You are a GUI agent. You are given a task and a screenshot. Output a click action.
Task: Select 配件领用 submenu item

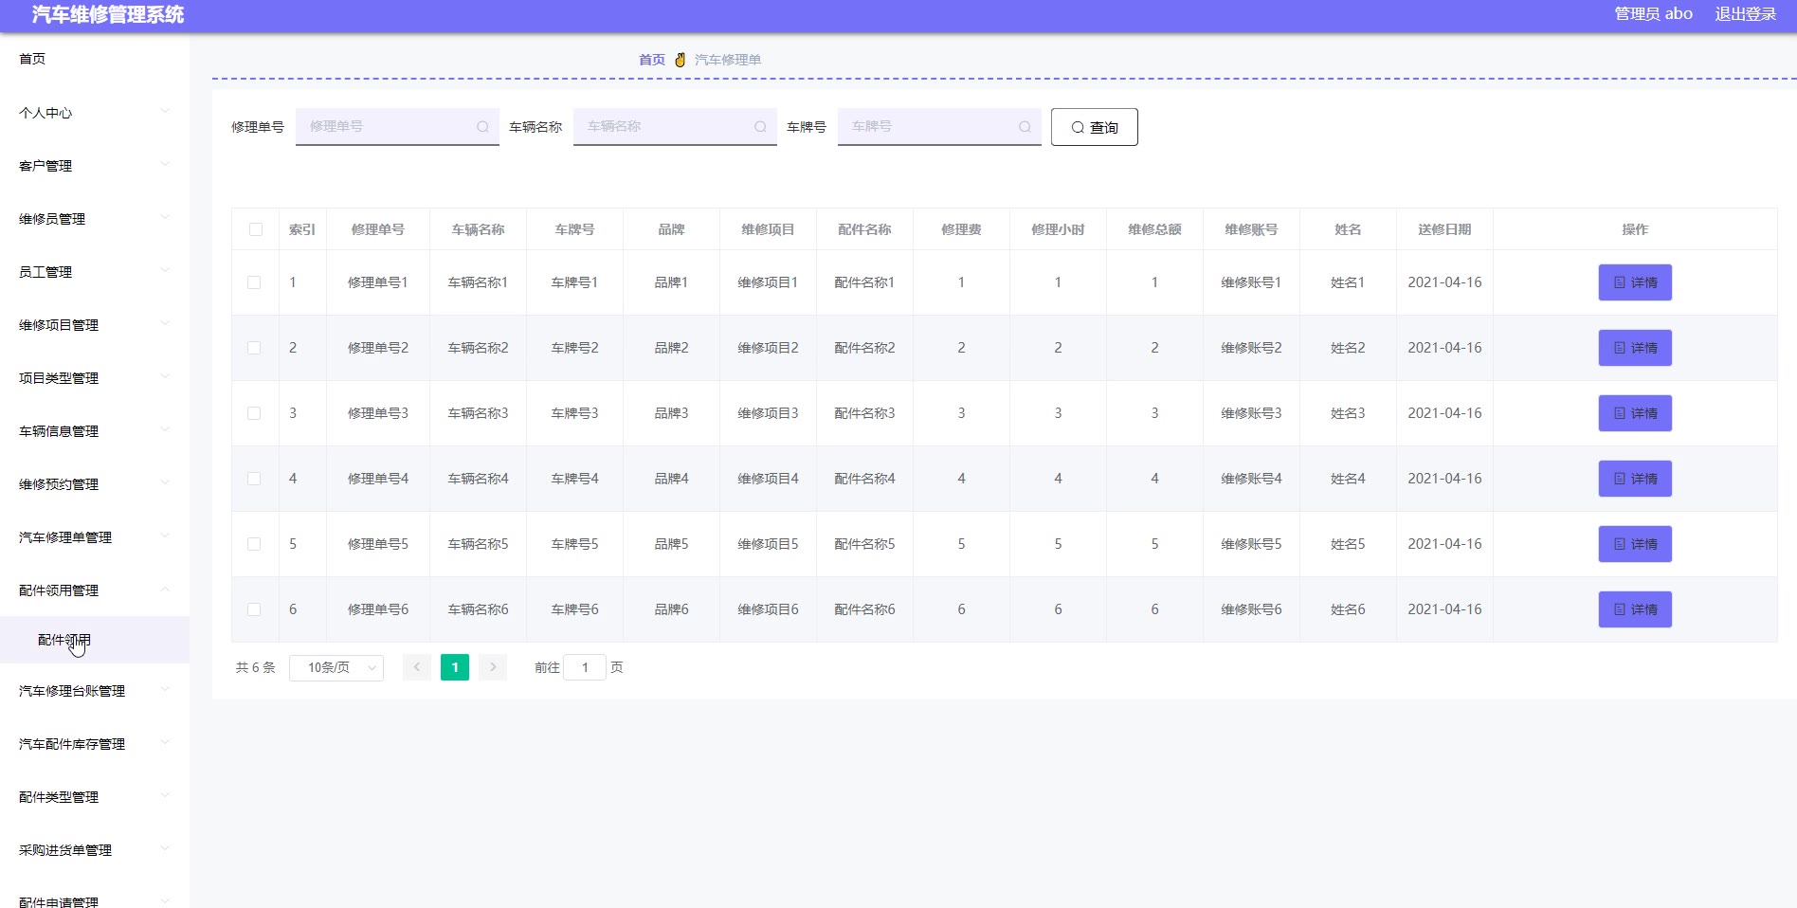click(64, 640)
